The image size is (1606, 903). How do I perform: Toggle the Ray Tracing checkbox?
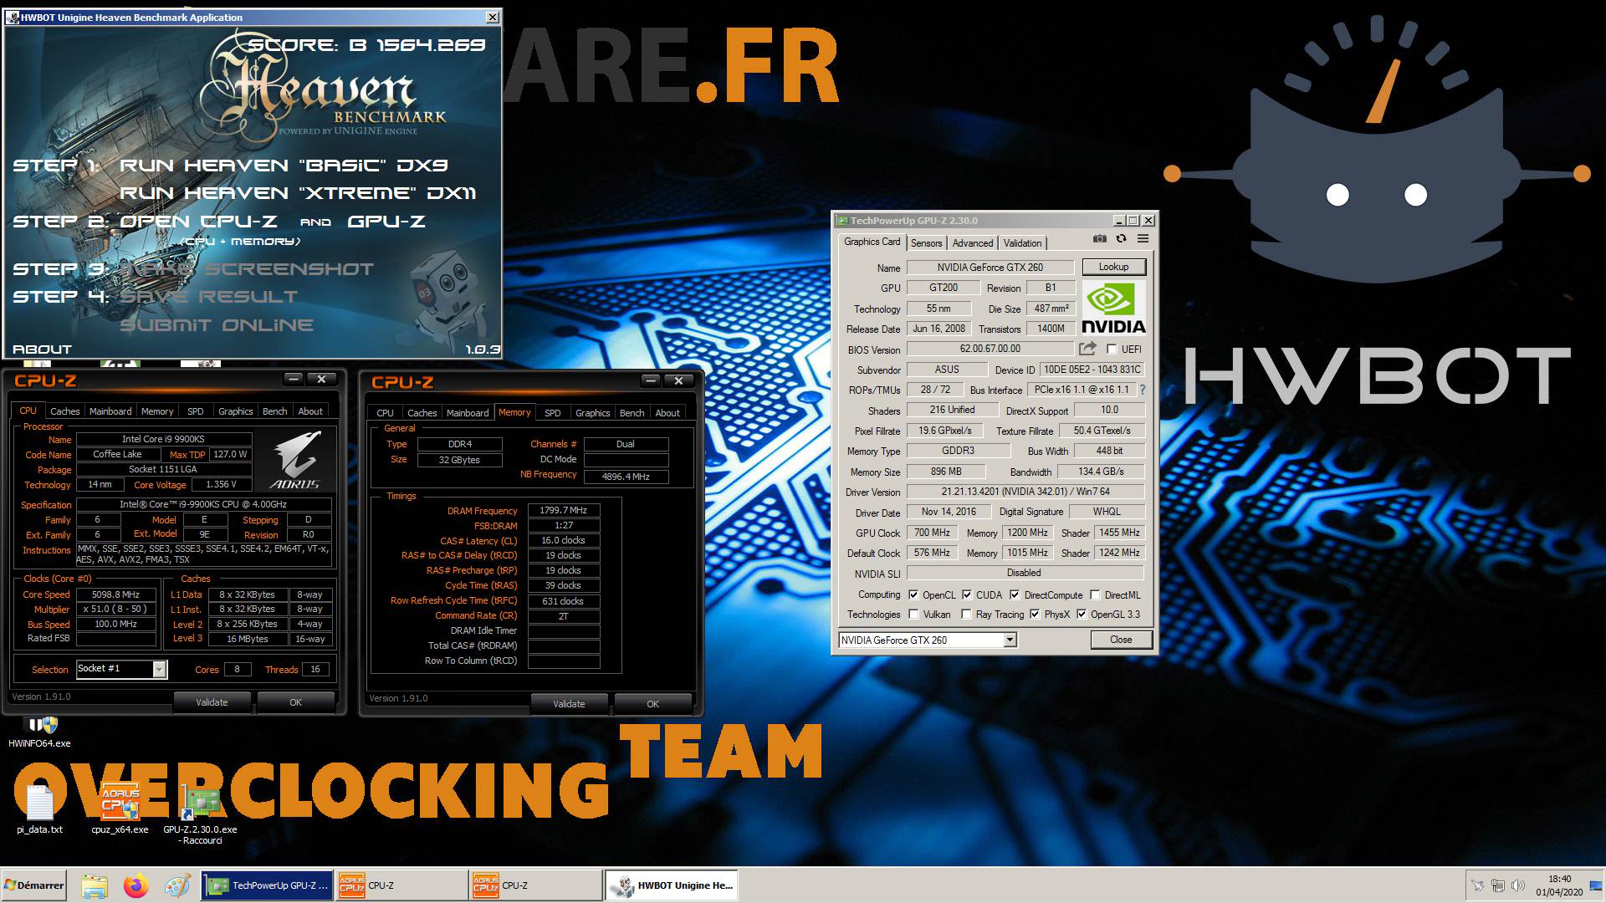click(967, 615)
